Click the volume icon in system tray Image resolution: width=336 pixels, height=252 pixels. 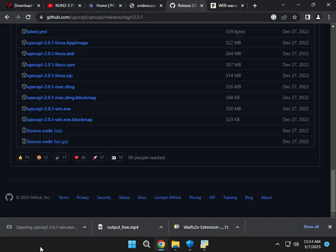click(296, 244)
